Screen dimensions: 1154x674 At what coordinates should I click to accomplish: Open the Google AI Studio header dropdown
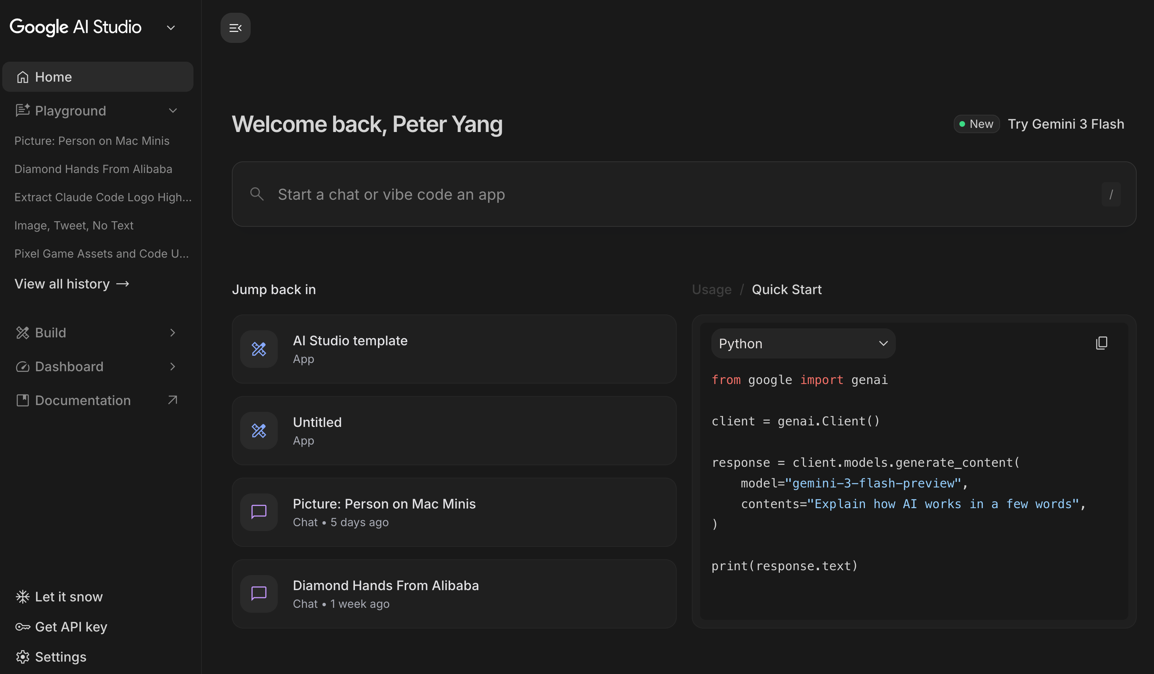click(x=171, y=28)
